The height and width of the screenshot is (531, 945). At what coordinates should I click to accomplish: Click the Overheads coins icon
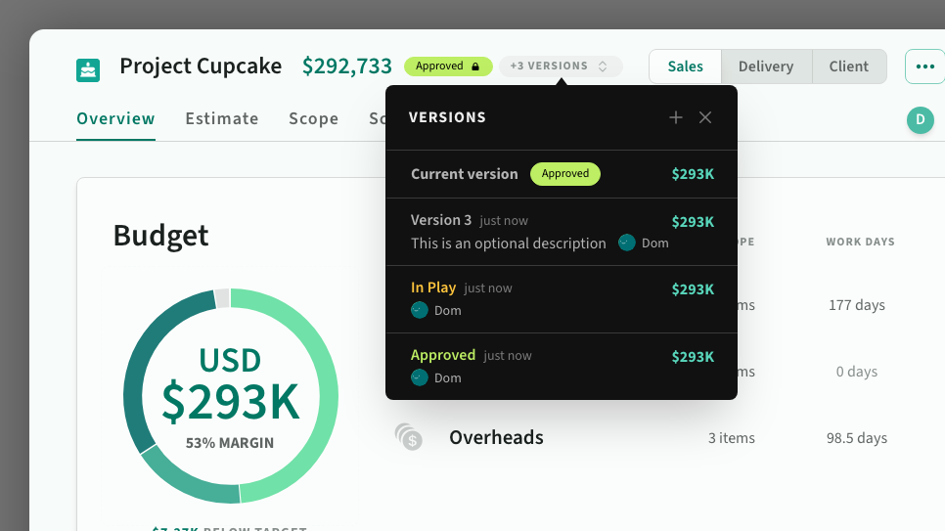[408, 437]
